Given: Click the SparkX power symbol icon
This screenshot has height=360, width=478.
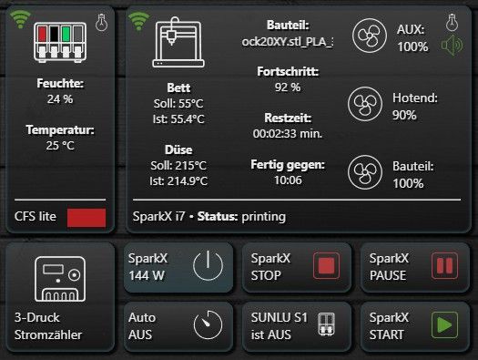Looking at the screenshot, I should [x=208, y=265].
